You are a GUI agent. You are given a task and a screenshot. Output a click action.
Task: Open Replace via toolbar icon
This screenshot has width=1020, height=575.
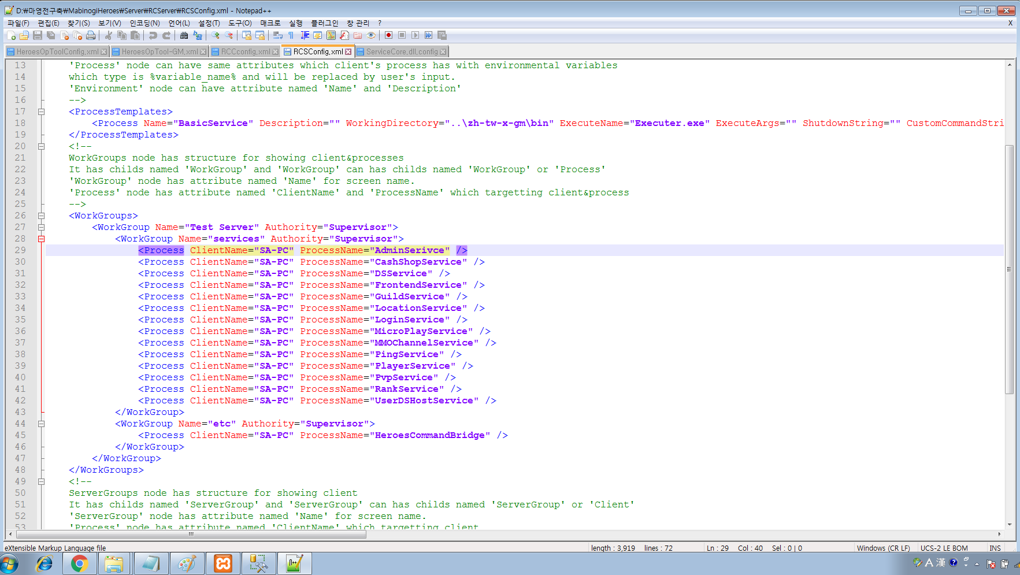[198, 36]
